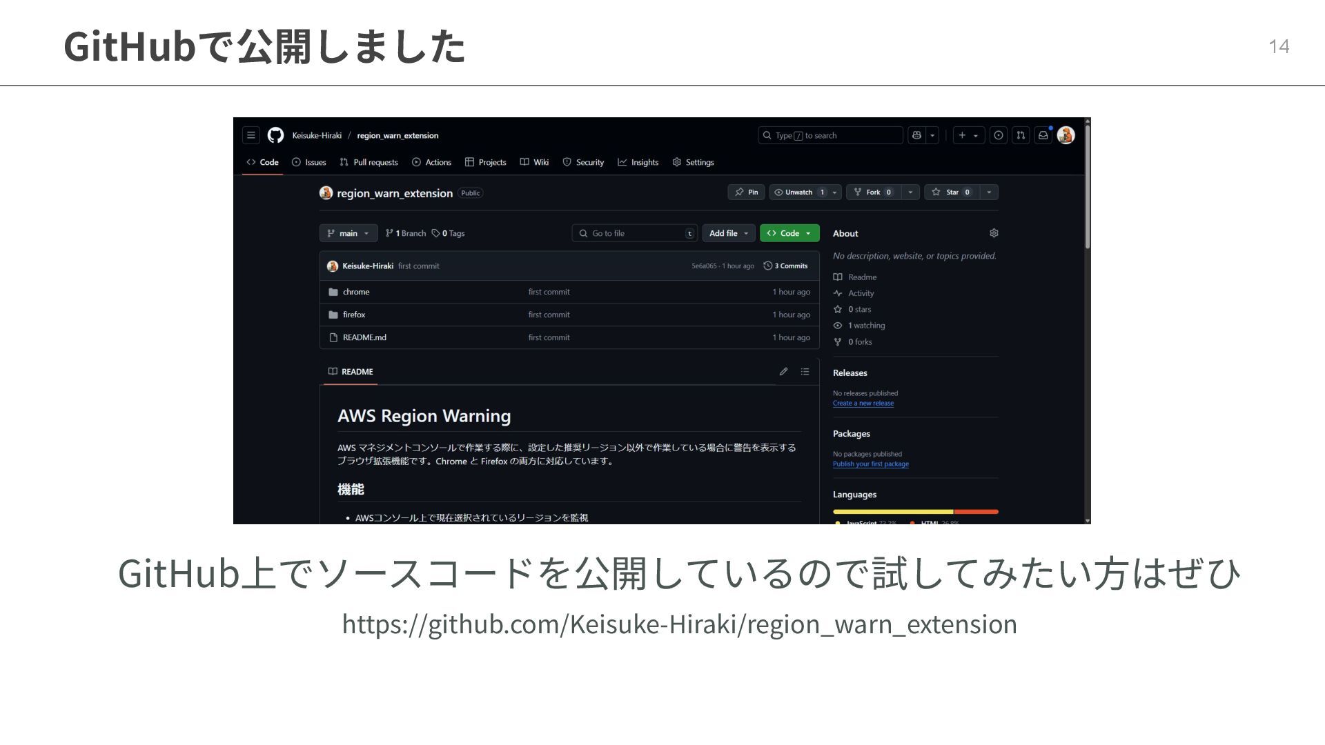The width and height of the screenshot is (1325, 745).
Task: Open the README.md file
Action: (x=364, y=337)
